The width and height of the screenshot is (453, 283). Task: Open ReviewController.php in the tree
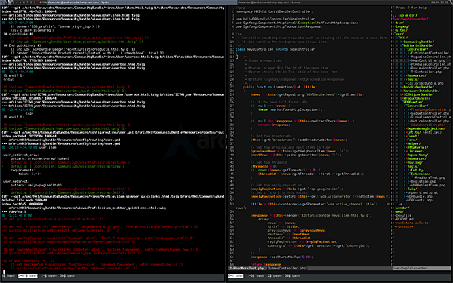coord(429,68)
